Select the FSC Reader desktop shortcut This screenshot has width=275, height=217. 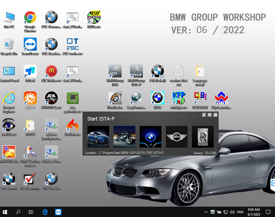click(x=51, y=46)
